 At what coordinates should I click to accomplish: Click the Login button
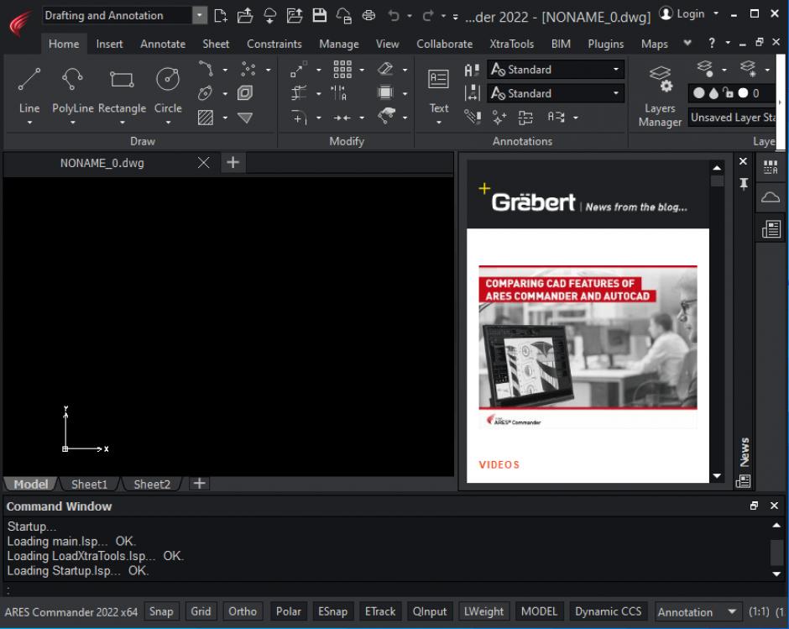click(x=682, y=13)
